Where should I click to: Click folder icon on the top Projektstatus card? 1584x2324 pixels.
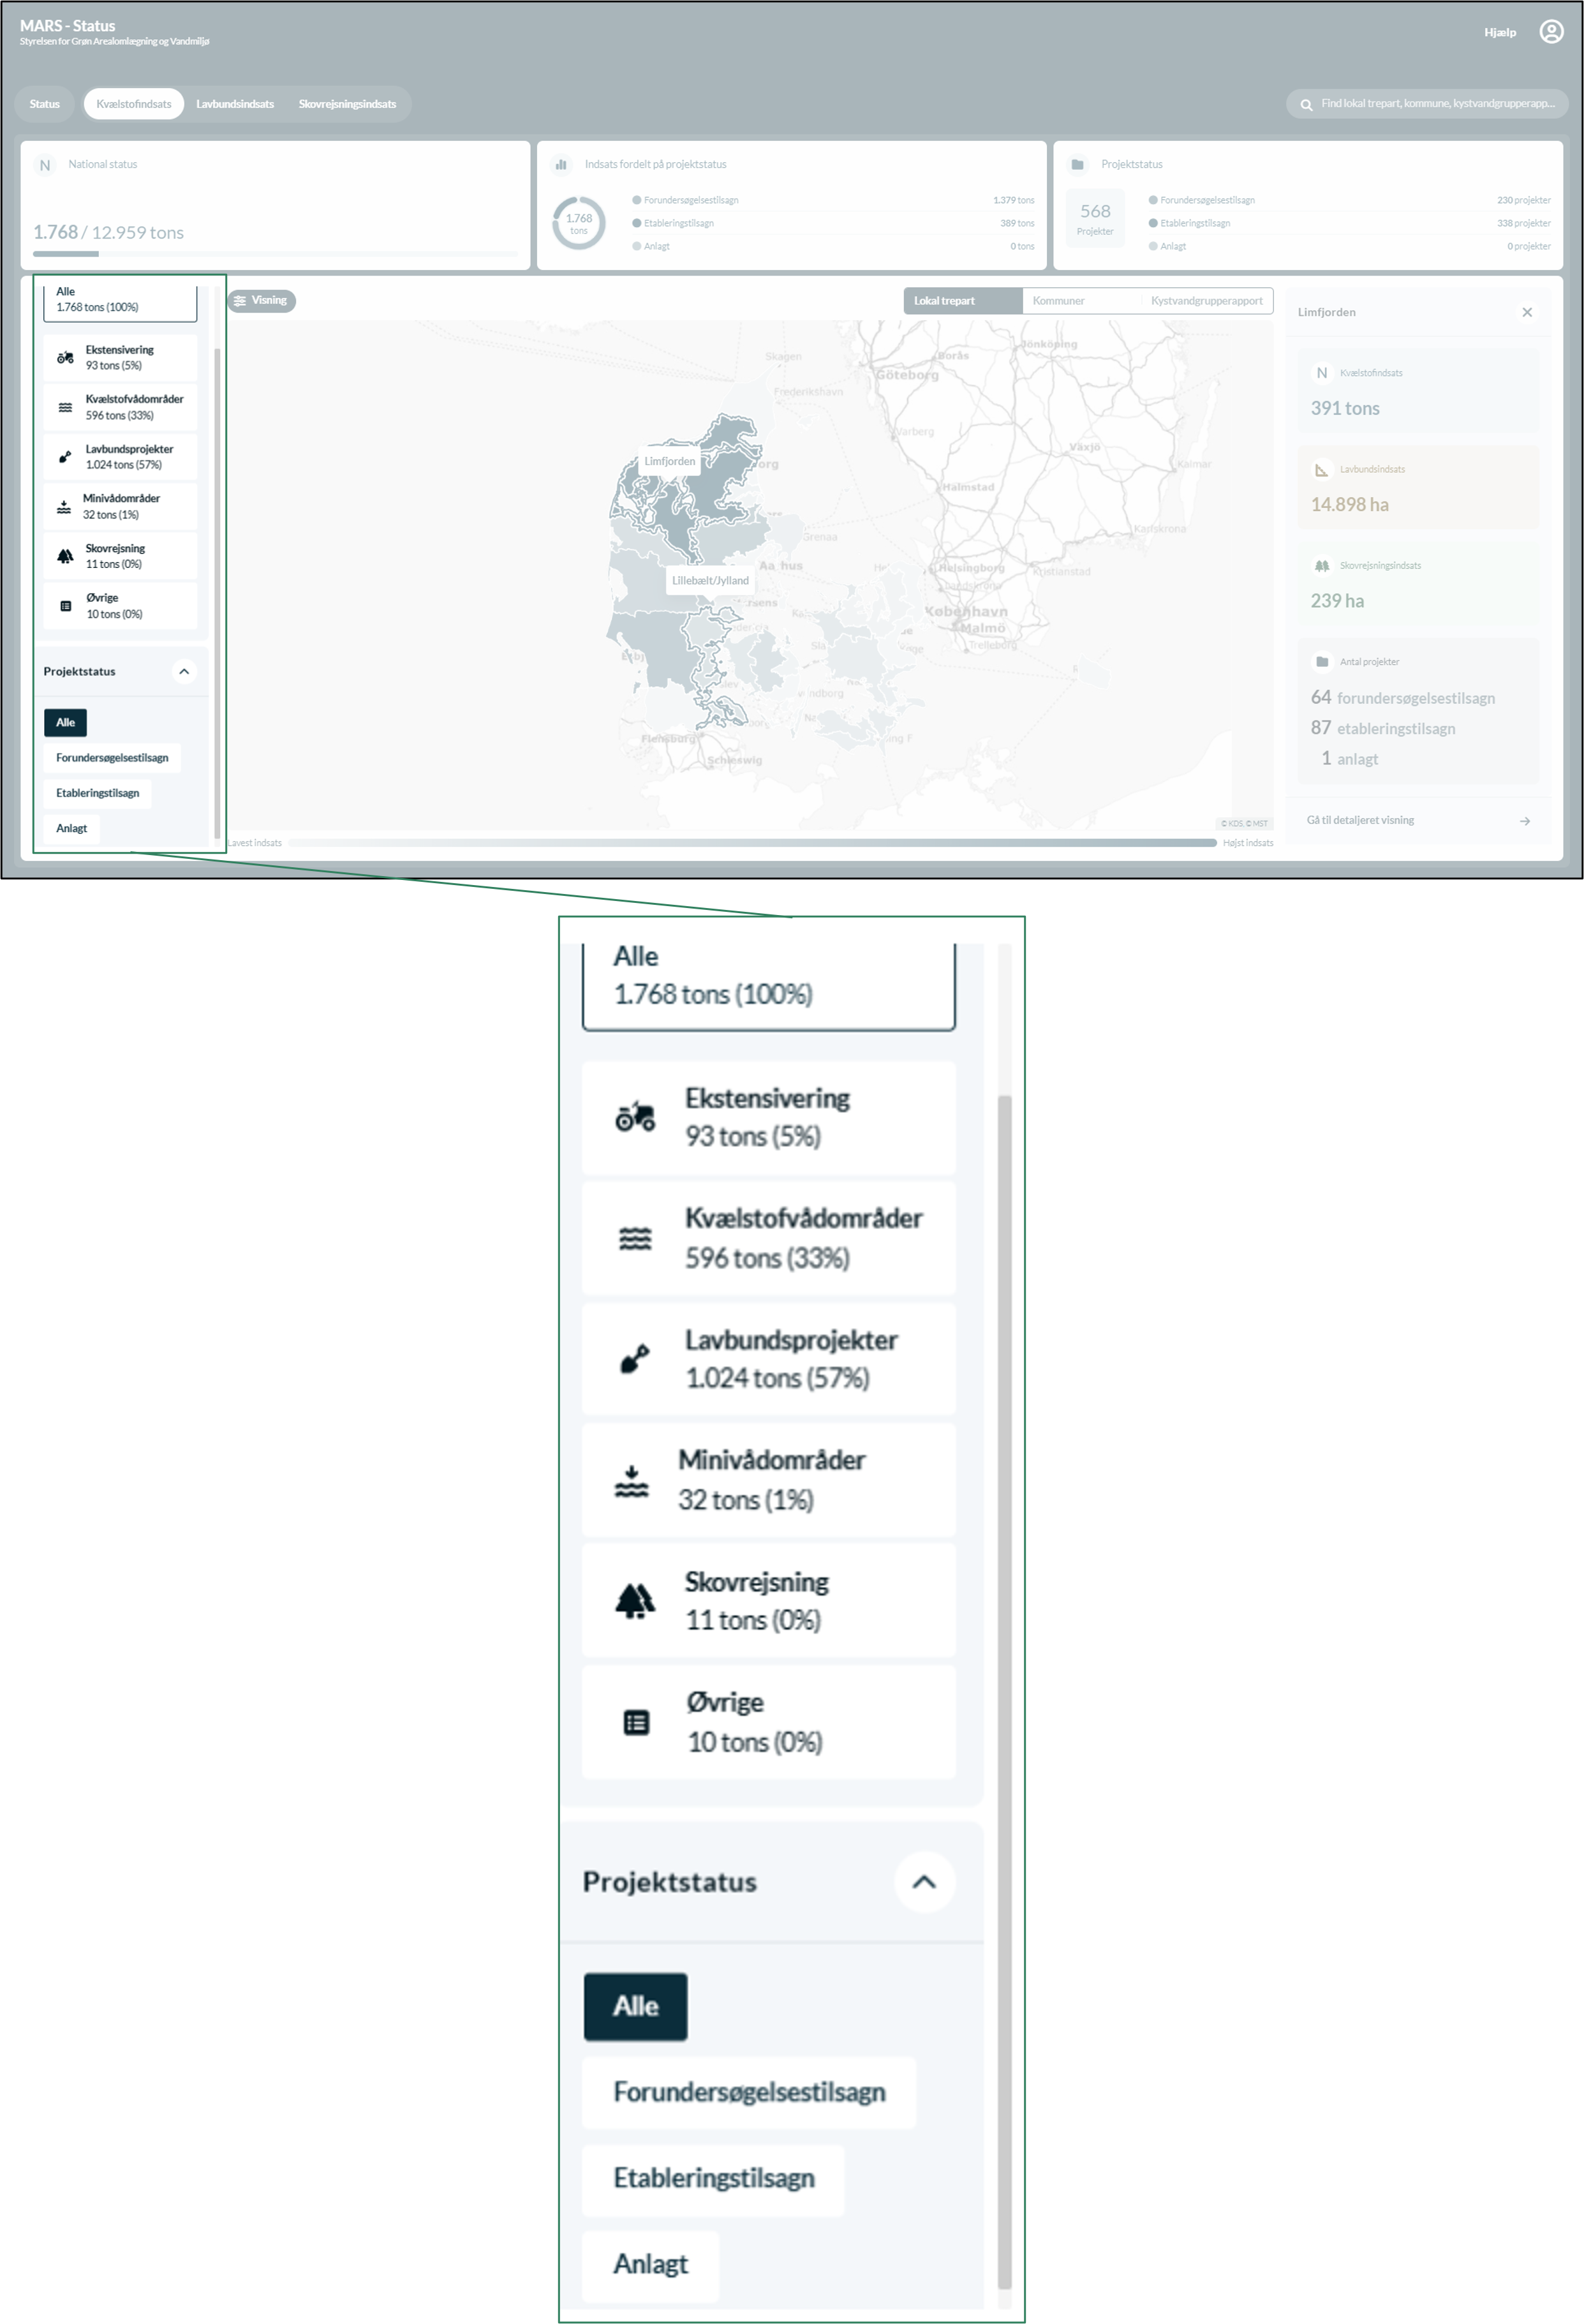point(1077,165)
